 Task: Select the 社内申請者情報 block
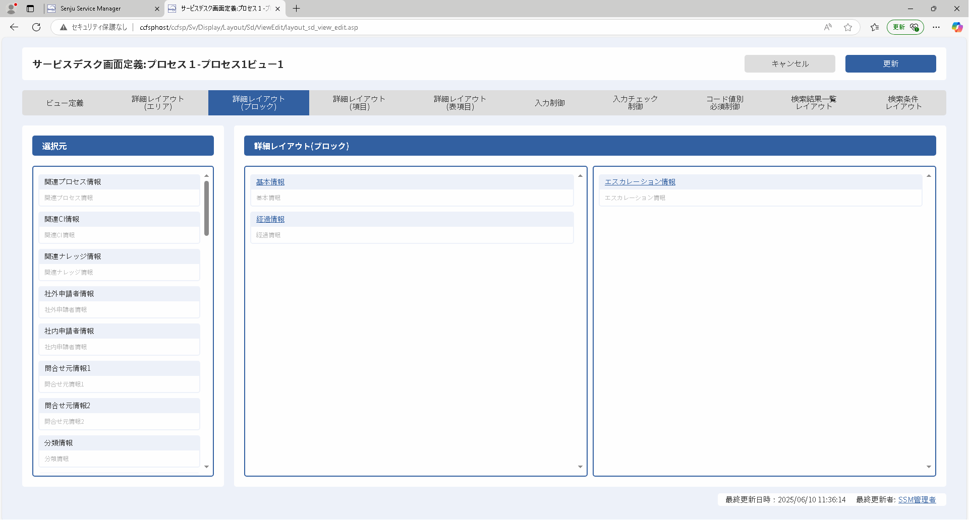click(x=120, y=339)
